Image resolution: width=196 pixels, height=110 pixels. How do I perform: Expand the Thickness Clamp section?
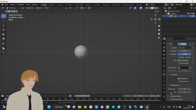[170, 99]
